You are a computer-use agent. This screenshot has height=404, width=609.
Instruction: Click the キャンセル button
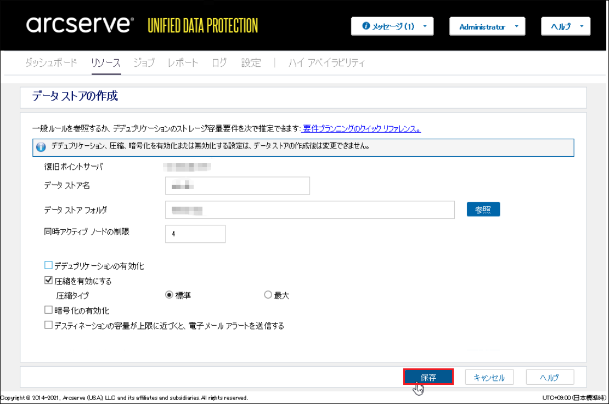[x=489, y=377]
